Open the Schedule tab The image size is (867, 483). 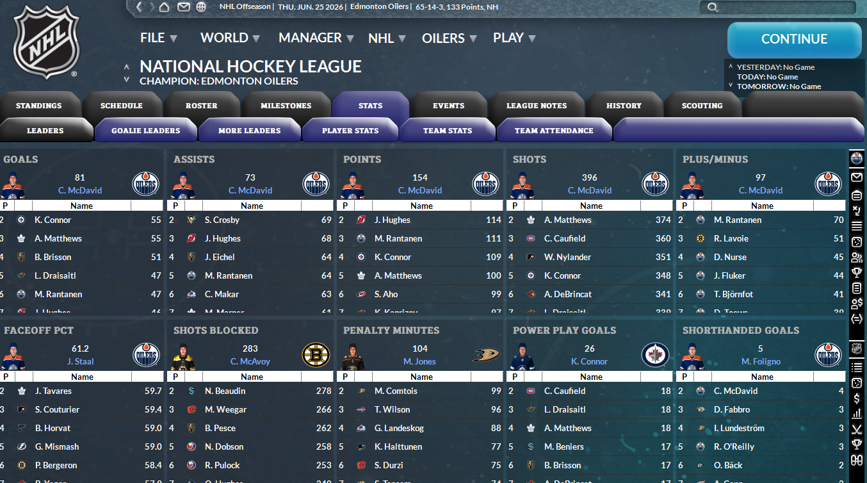[x=122, y=106]
